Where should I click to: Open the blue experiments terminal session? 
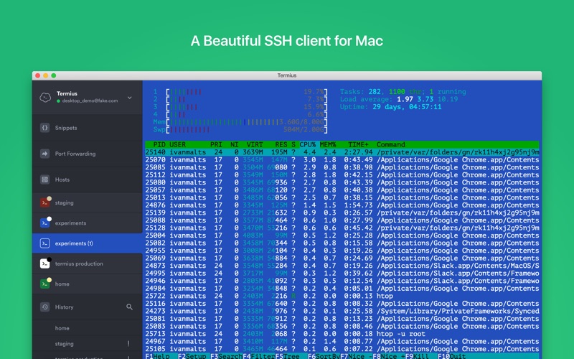[44, 223]
